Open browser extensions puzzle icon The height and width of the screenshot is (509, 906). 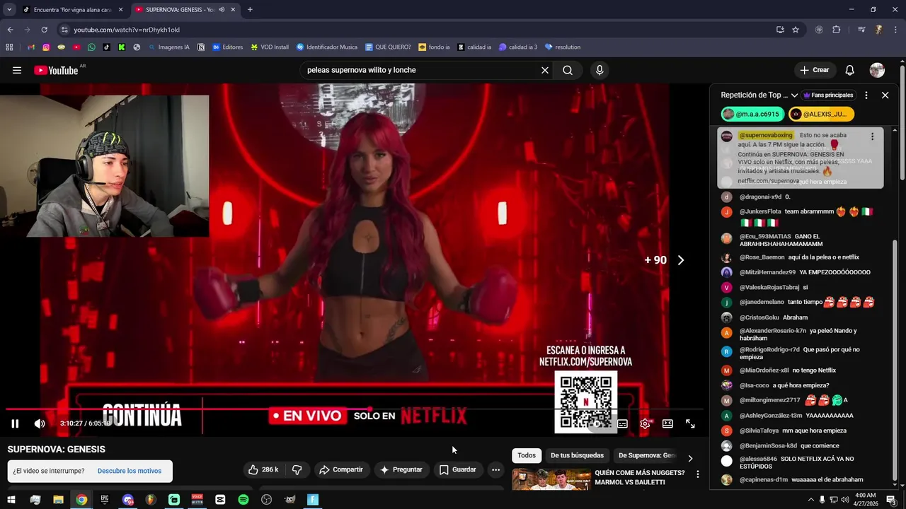(837, 30)
